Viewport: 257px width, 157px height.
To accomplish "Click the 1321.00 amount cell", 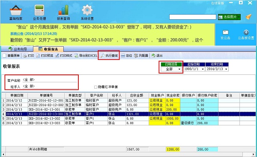I will point(137,114).
